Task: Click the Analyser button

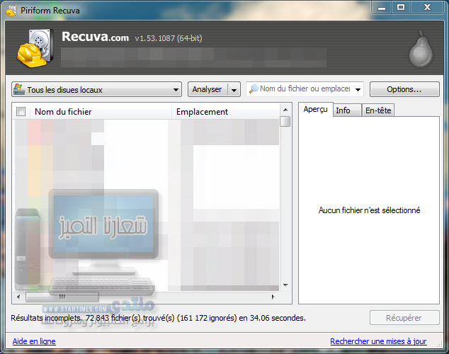Action: 208,89
